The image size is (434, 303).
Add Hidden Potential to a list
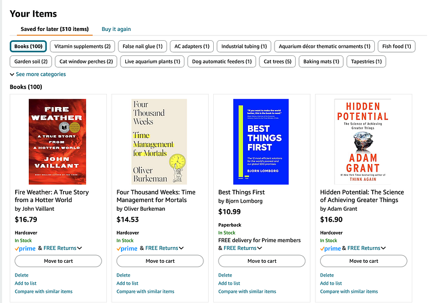(331, 283)
